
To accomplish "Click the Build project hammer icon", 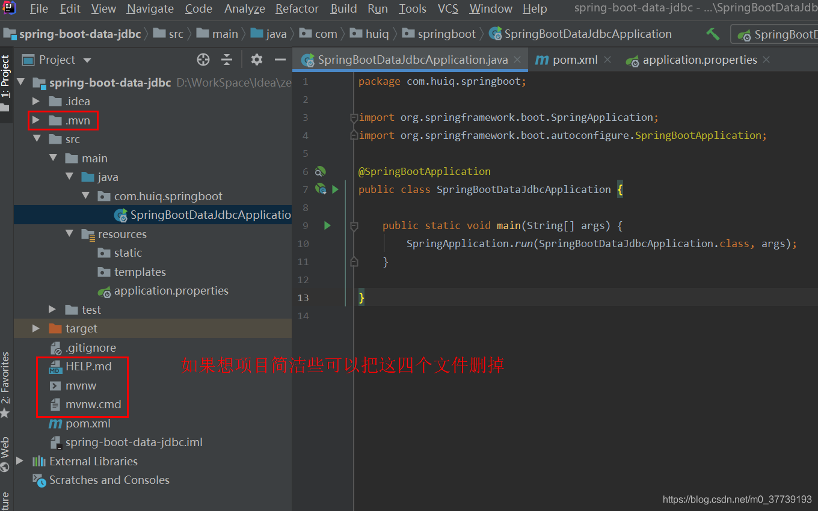I will point(713,34).
